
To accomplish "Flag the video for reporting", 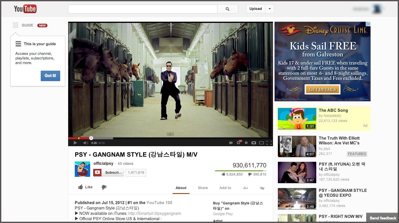I will [262, 188].
